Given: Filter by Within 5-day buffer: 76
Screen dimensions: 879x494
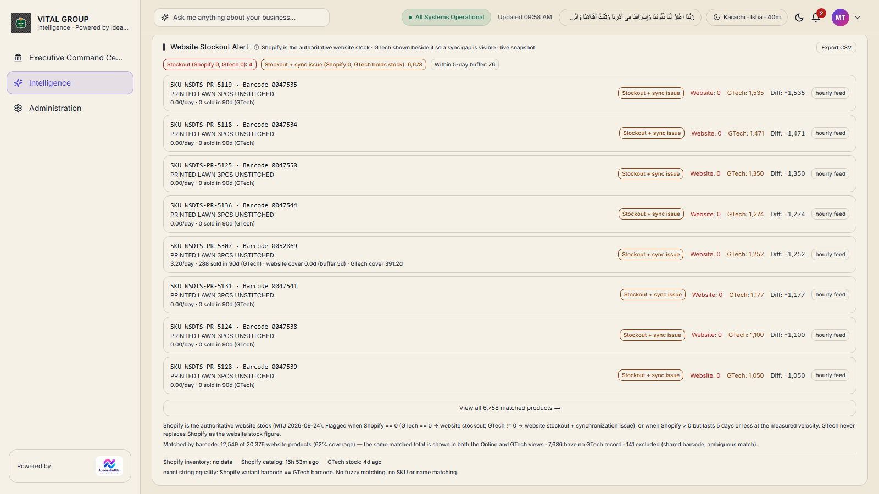Looking at the screenshot, I should (x=465, y=65).
